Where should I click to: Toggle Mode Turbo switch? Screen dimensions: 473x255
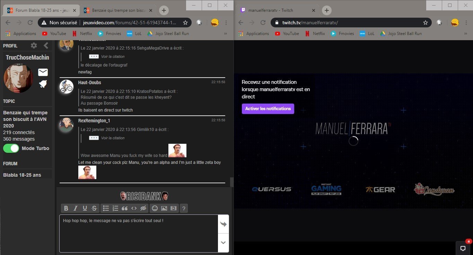pyautogui.click(x=11, y=148)
